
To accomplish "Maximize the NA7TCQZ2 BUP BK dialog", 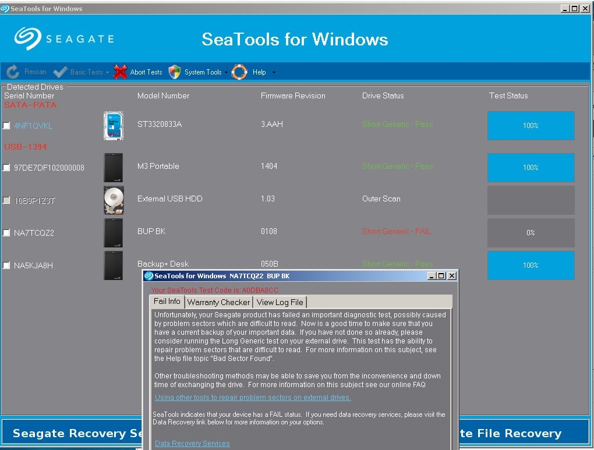I will (441, 276).
